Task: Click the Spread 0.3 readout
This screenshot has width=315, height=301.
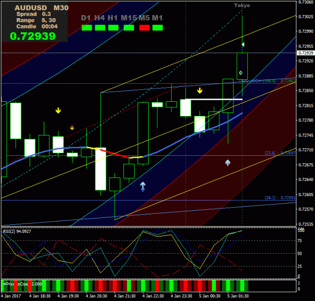Action: pyautogui.click(x=34, y=14)
